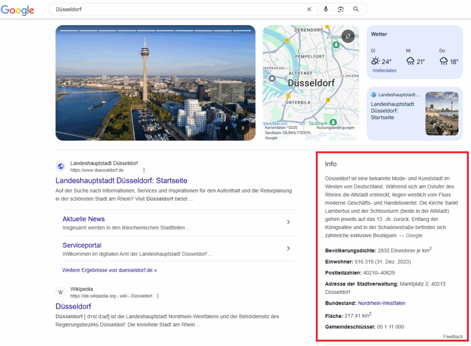Click the rainy Wednesday weather icon
Image resolution: width=471 pixels, height=346 pixels.
coord(410,61)
